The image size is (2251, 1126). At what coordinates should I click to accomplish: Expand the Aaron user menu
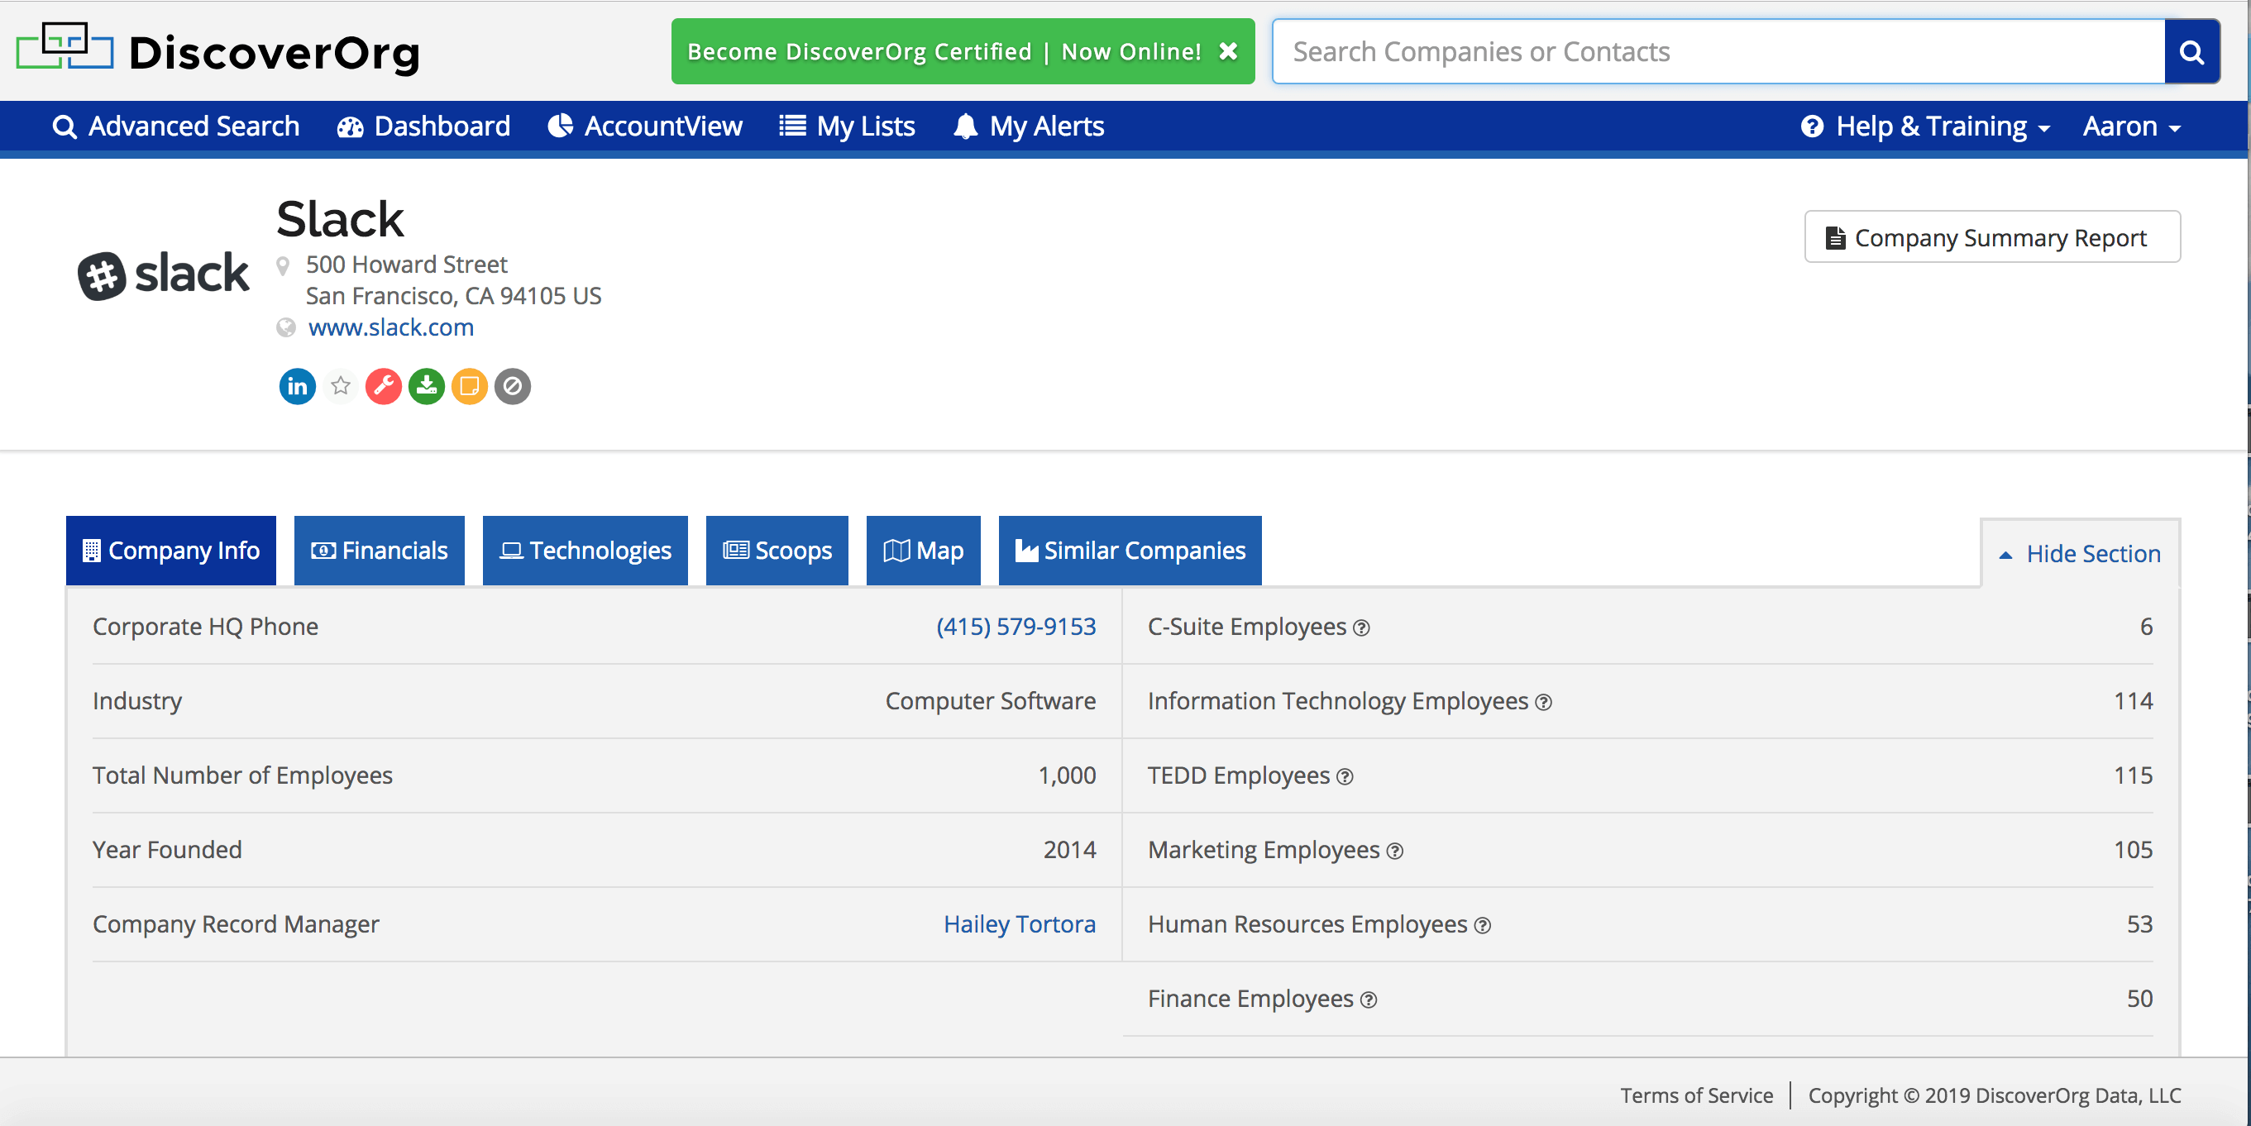2131,126
